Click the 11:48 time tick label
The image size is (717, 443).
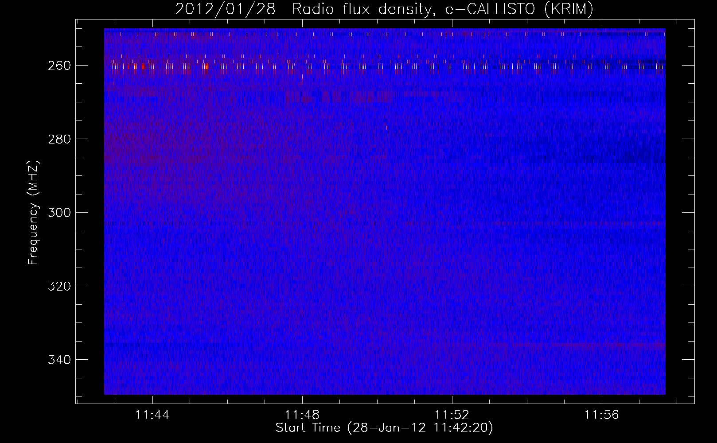(x=302, y=415)
